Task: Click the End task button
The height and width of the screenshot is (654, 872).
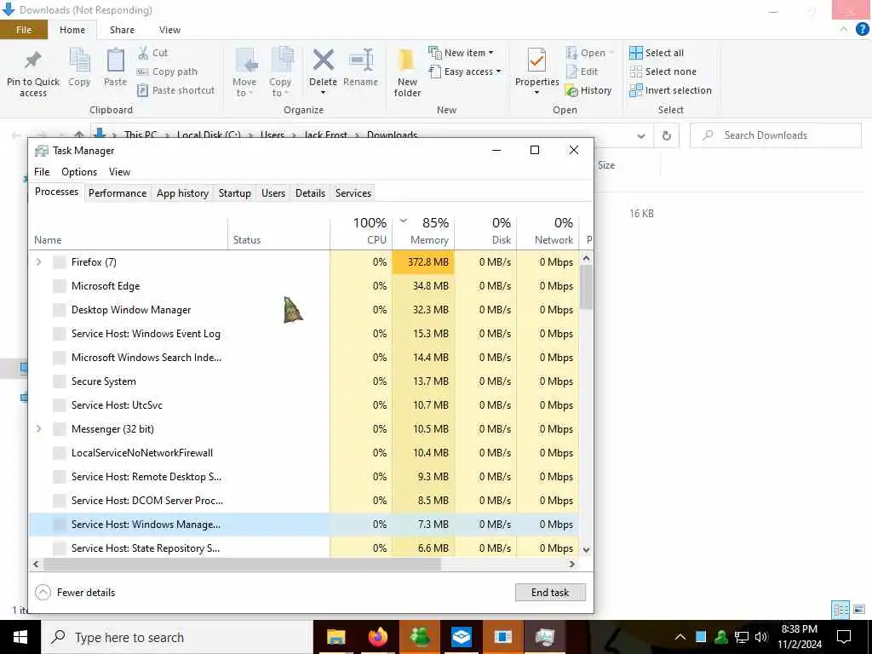Action: [x=550, y=593]
